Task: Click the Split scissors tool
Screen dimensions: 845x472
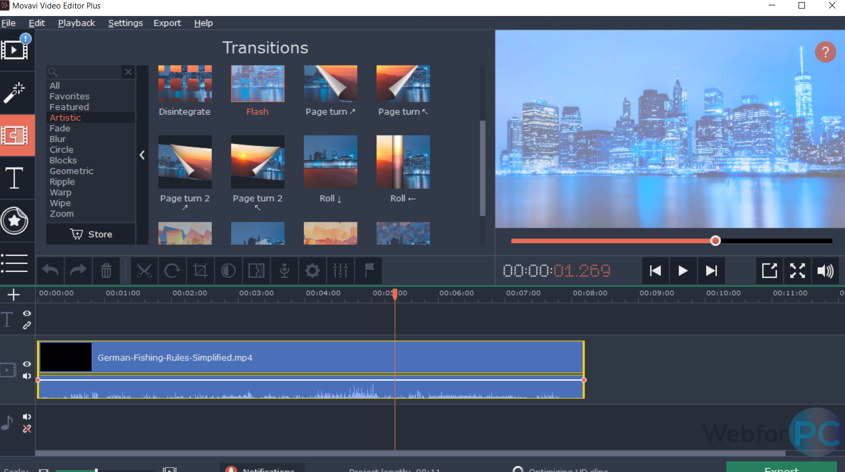Action: [144, 271]
